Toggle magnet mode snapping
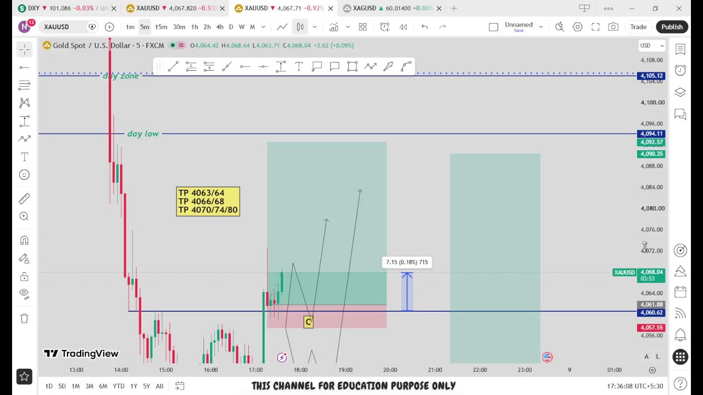This screenshot has height=395, width=703. [x=24, y=240]
